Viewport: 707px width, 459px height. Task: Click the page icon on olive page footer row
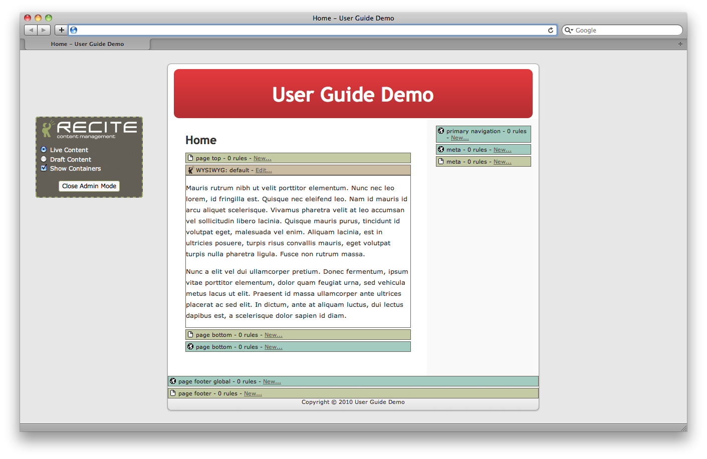(173, 393)
